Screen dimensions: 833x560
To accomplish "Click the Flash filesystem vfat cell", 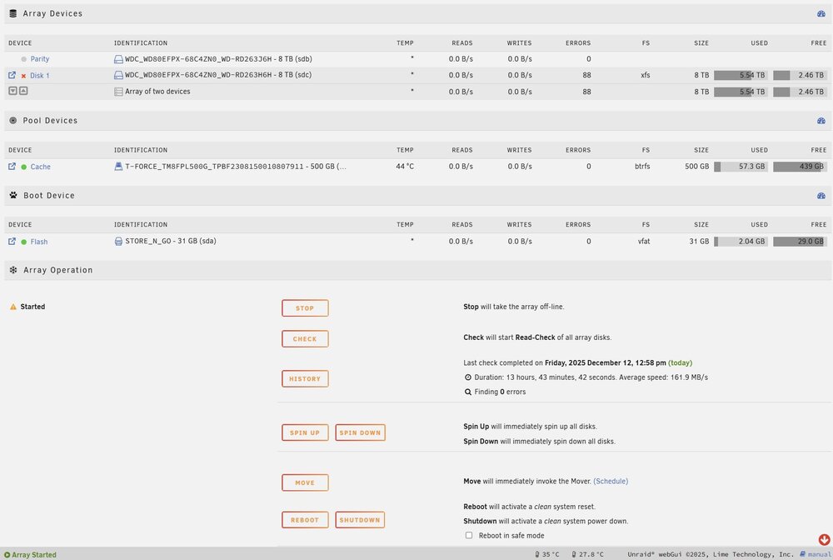I will pos(644,241).
